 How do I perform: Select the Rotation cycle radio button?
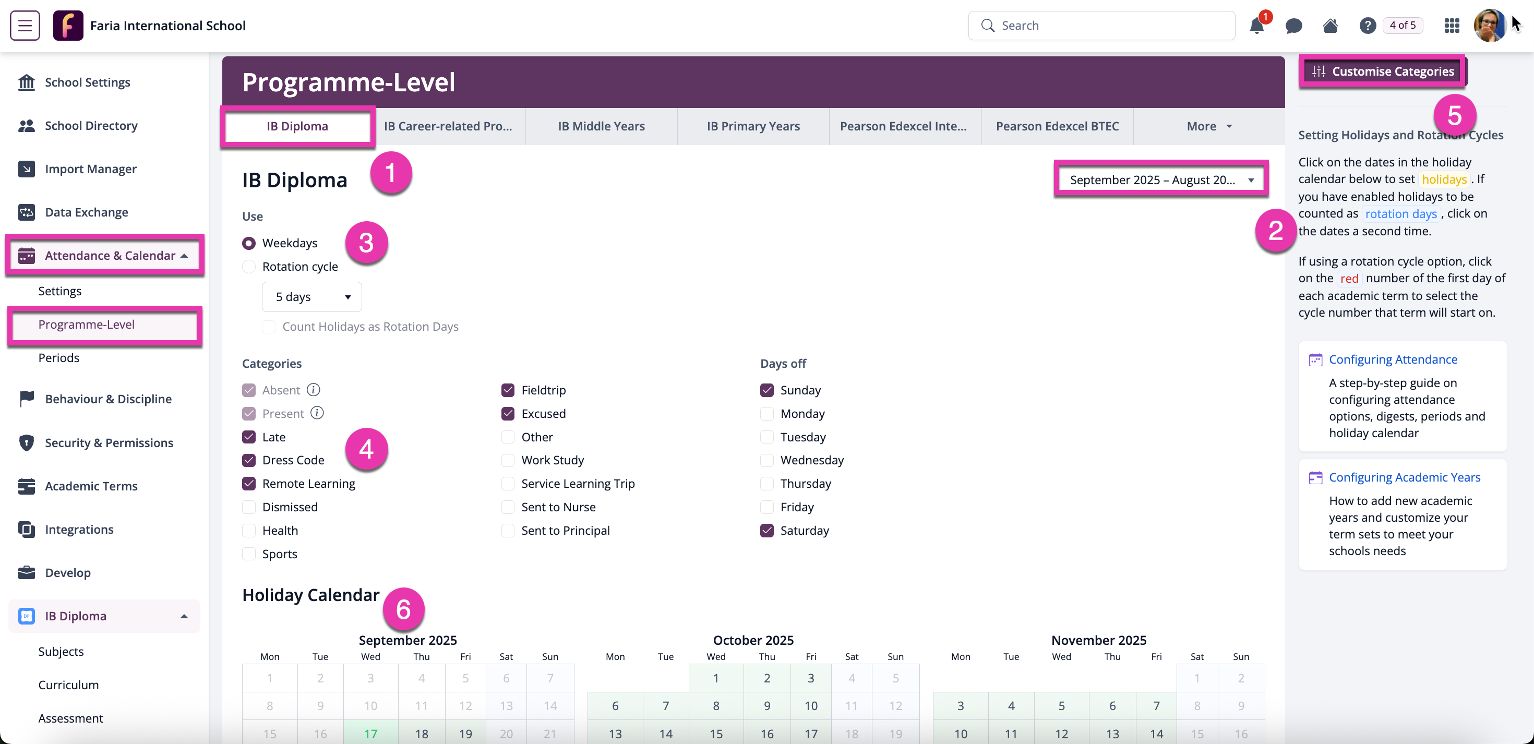[249, 267]
